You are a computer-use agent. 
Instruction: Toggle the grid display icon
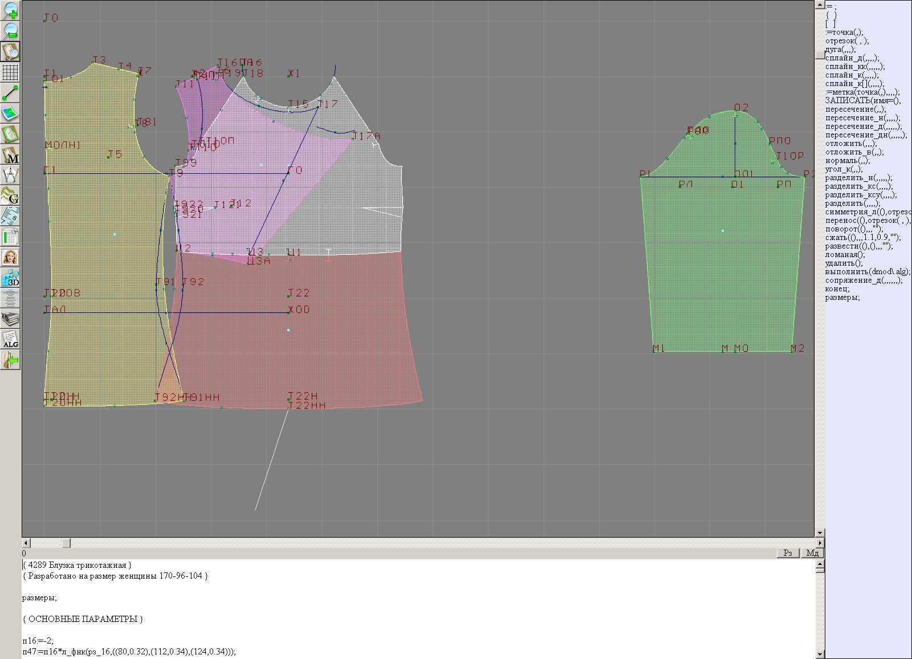10,72
